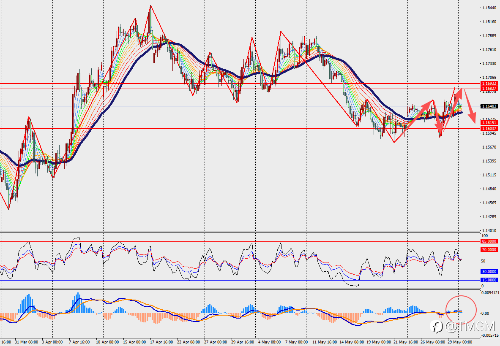Click the 26 May 08:00 time label
The image size is (500, 346).
(x=433, y=342)
